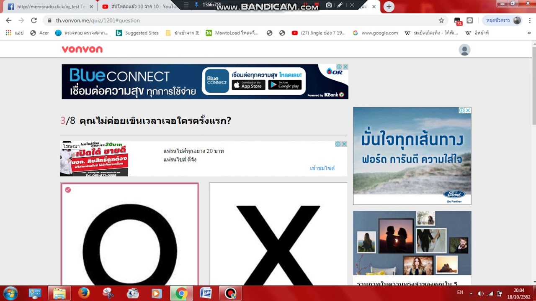The height and width of the screenshot is (301, 536).
Task: Open Bandicam recorder from taskbar
Action: 230,293
